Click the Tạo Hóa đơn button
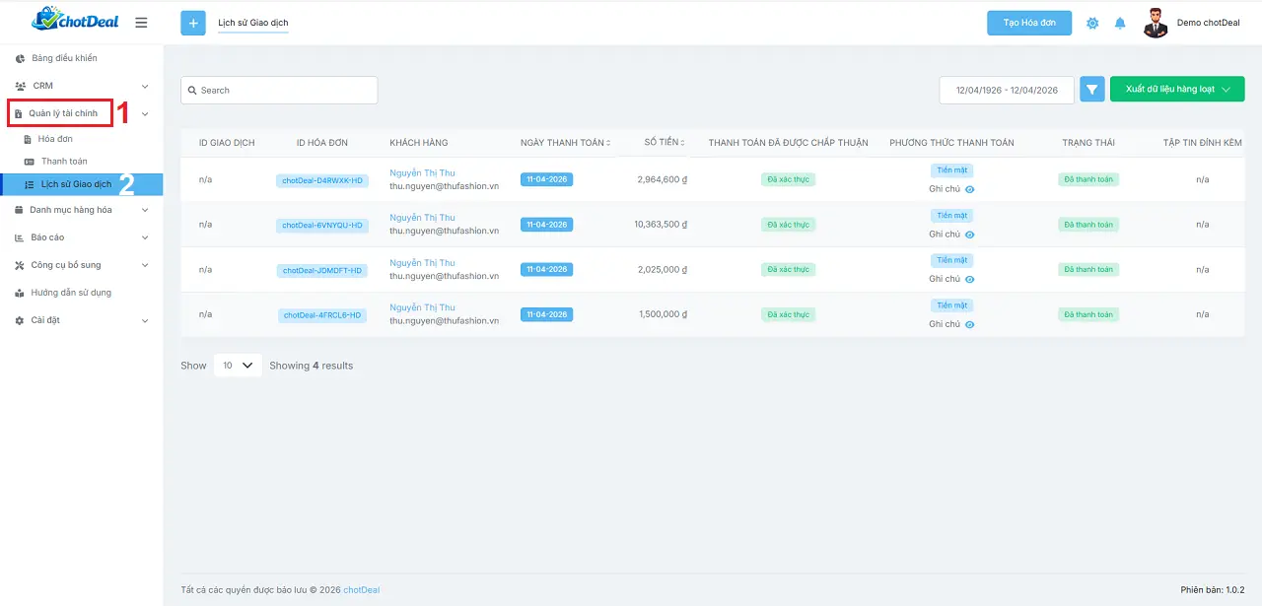This screenshot has width=1262, height=606. 1029,24
